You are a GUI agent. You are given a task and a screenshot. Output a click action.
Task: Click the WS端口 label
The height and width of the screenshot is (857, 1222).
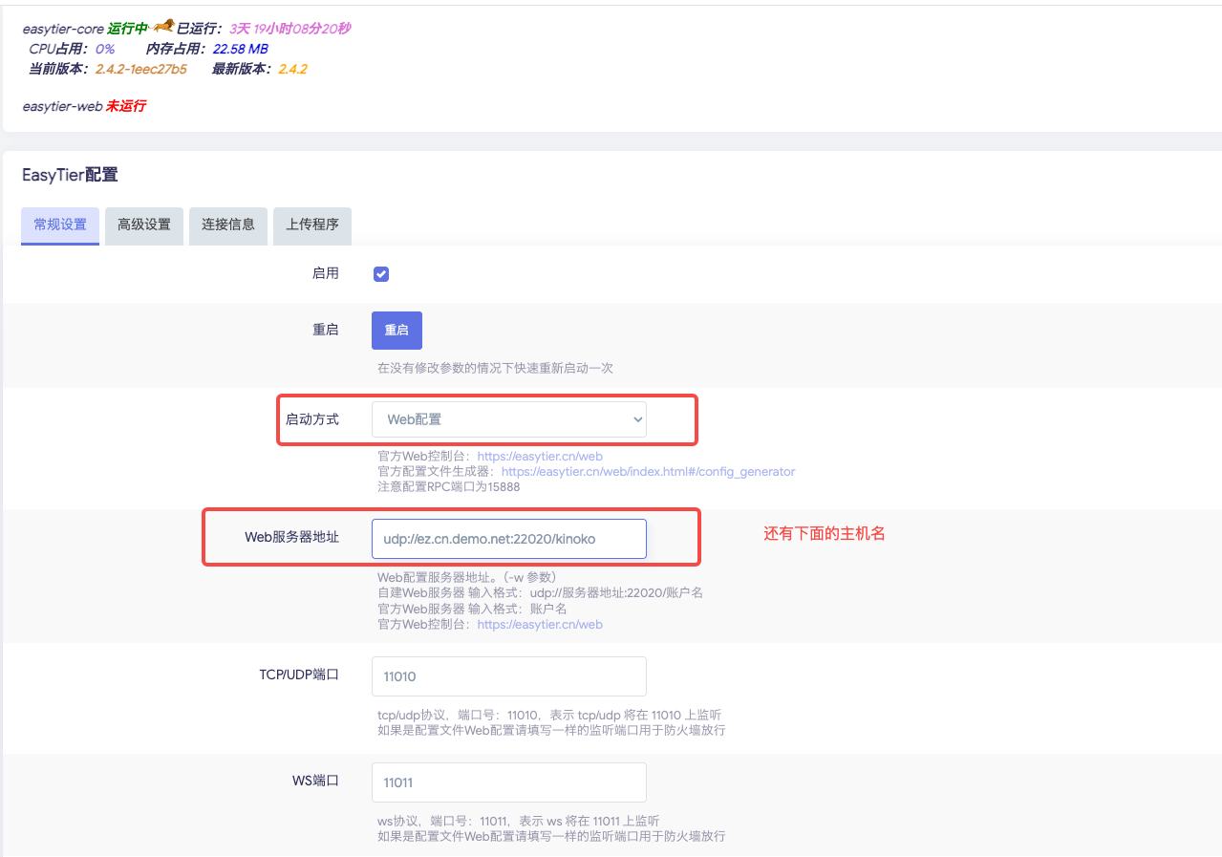point(315,781)
